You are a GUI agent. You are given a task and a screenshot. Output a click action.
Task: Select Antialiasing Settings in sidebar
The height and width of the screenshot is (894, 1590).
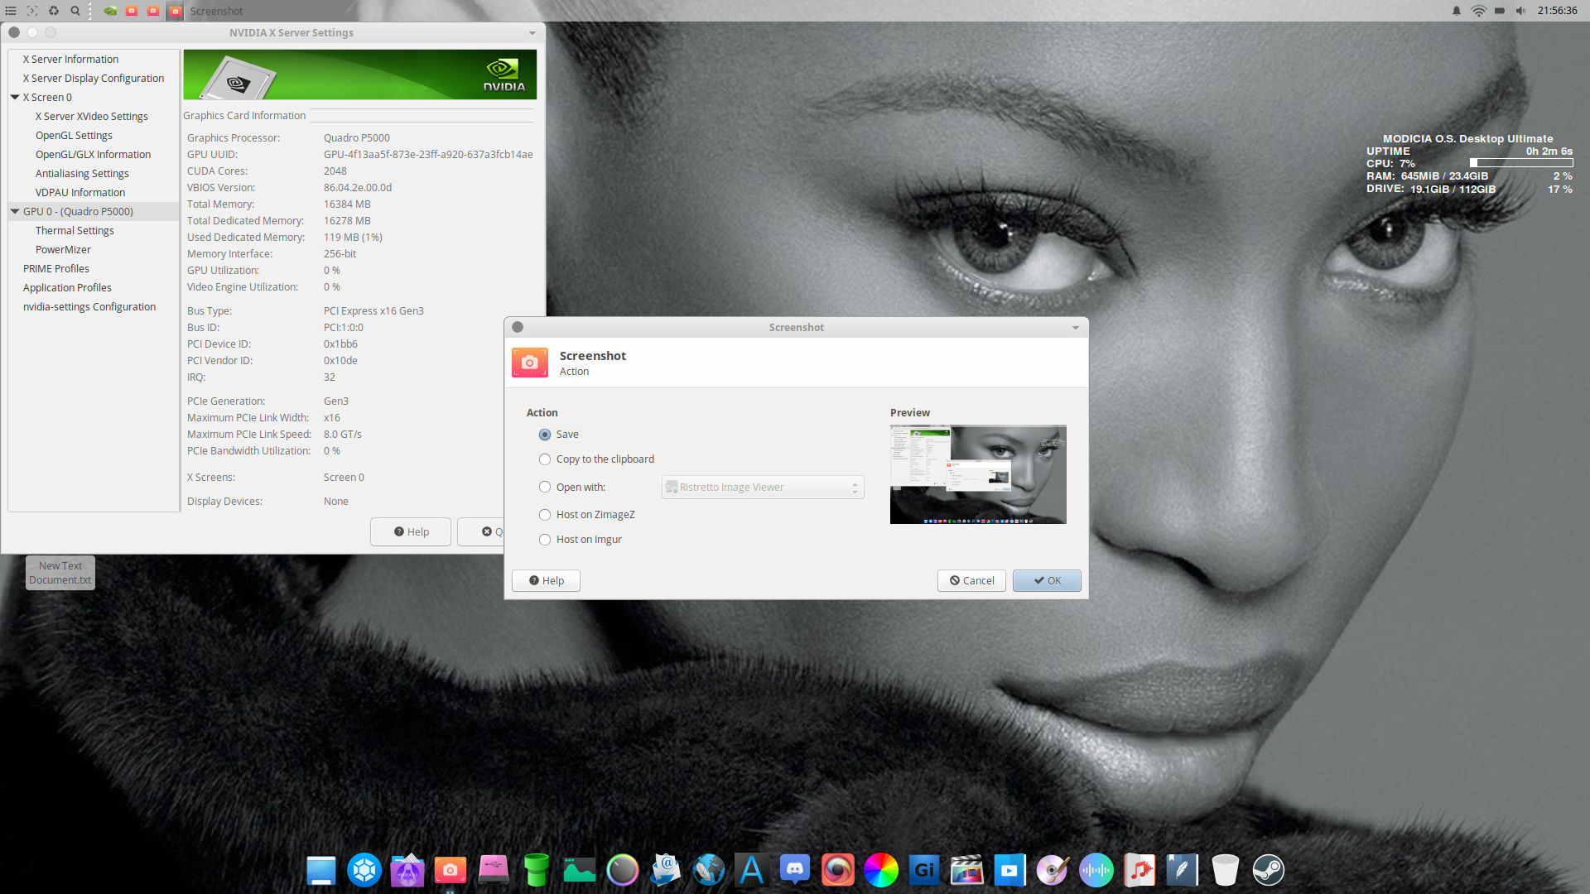pos(82,174)
